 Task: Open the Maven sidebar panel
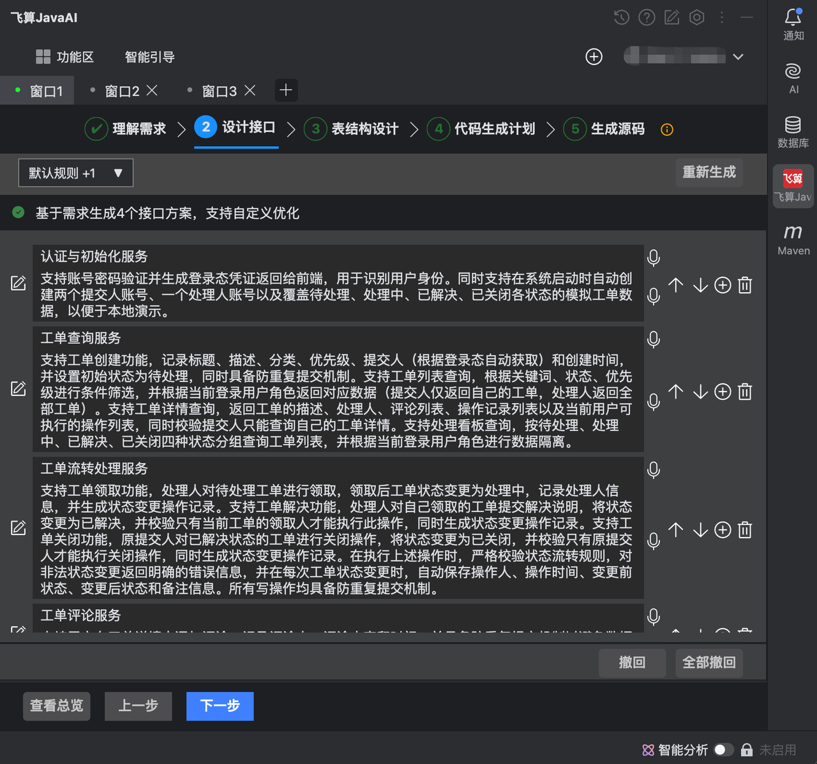pos(793,239)
